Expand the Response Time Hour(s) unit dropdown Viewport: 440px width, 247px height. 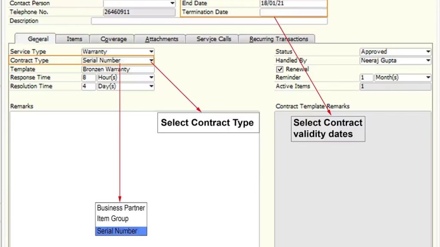pos(151,78)
